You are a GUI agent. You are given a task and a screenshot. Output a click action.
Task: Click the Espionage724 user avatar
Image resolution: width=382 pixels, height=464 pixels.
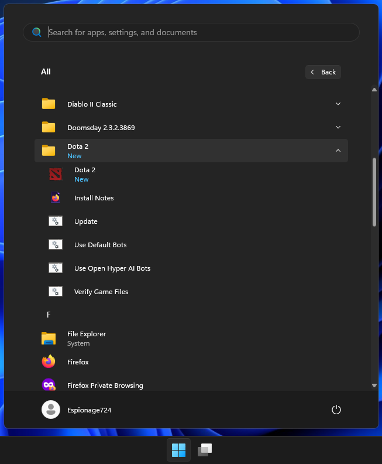(51, 410)
